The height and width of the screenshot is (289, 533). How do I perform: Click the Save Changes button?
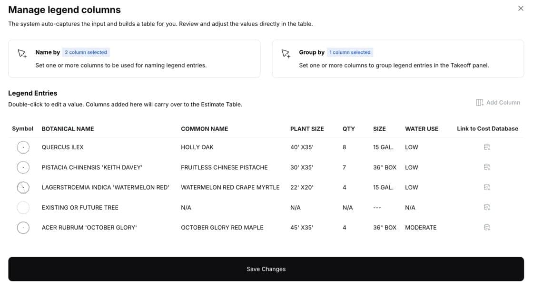266,269
